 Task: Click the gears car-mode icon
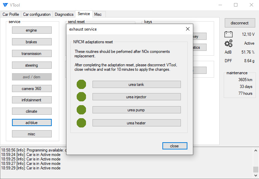tap(229, 43)
